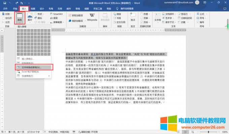Click the 链接 (Link) button
This screenshot has width=229, height=134.
[119, 14]
